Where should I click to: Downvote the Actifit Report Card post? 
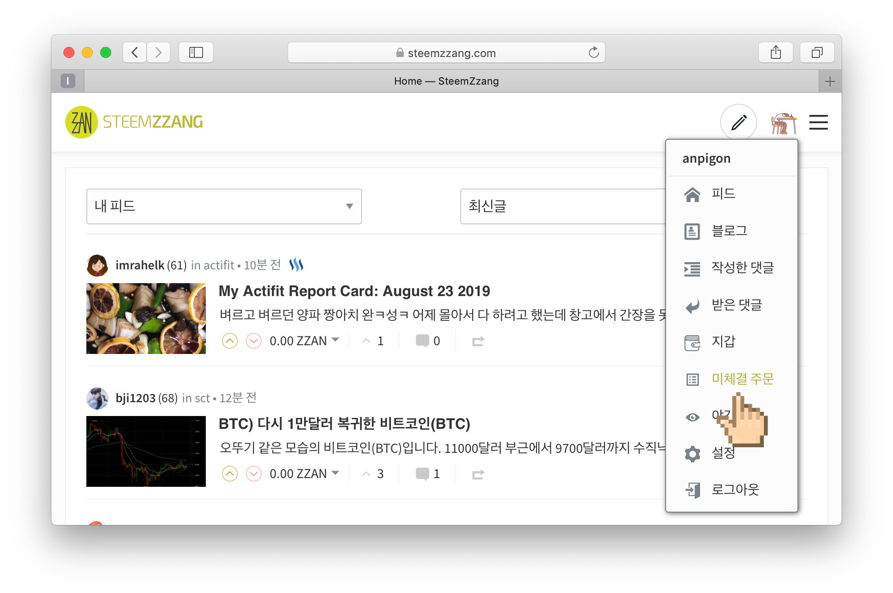[x=254, y=341]
